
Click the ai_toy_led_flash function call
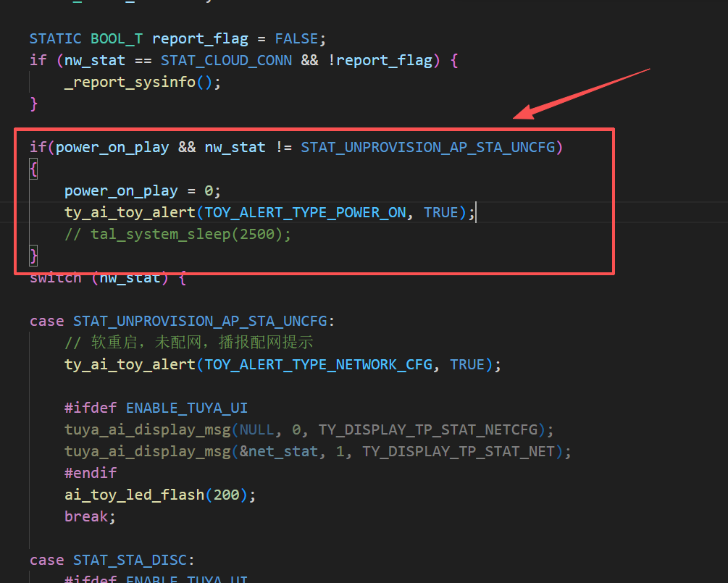(134, 495)
